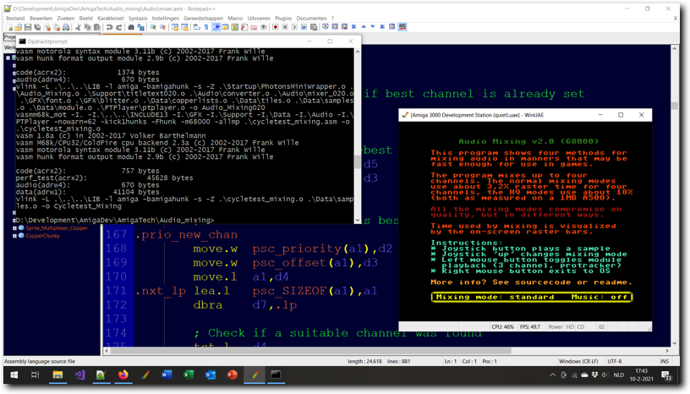Screen dimensions: 690x394
Task: Toggle word wrap in Notepad++ toolbar
Action: [197, 27]
